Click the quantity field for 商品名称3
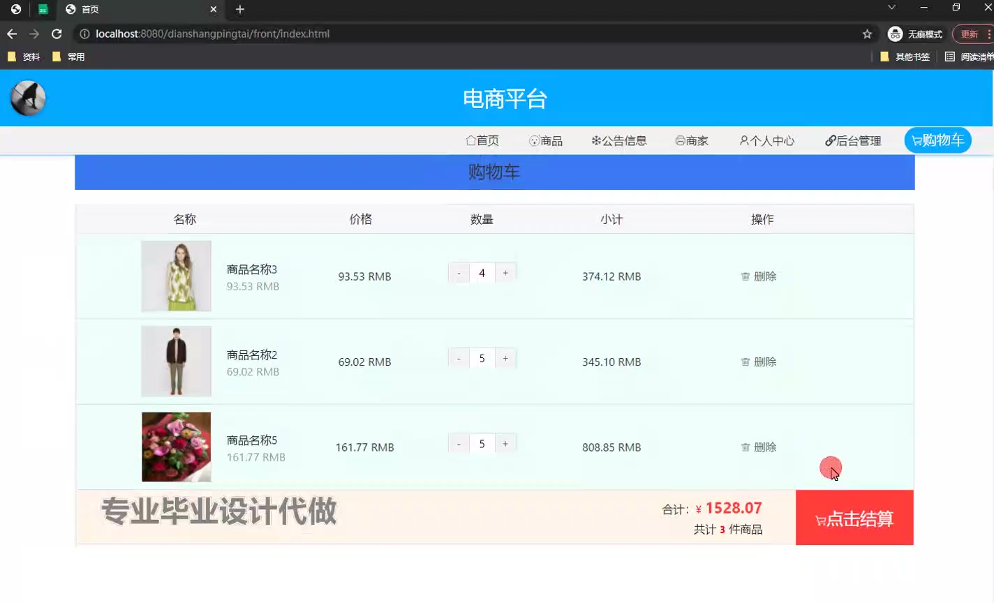994x603 pixels. tap(482, 273)
